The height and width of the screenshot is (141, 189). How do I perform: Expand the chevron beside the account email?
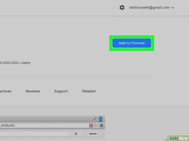pyautogui.click(x=173, y=8)
